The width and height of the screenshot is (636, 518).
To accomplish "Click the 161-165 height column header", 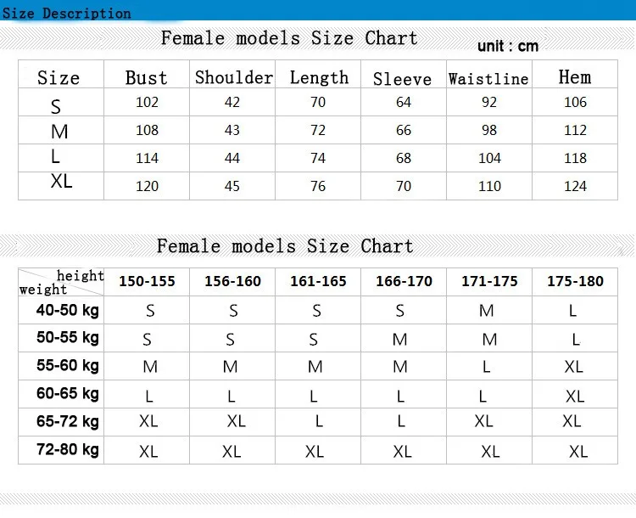I will coord(318,281).
